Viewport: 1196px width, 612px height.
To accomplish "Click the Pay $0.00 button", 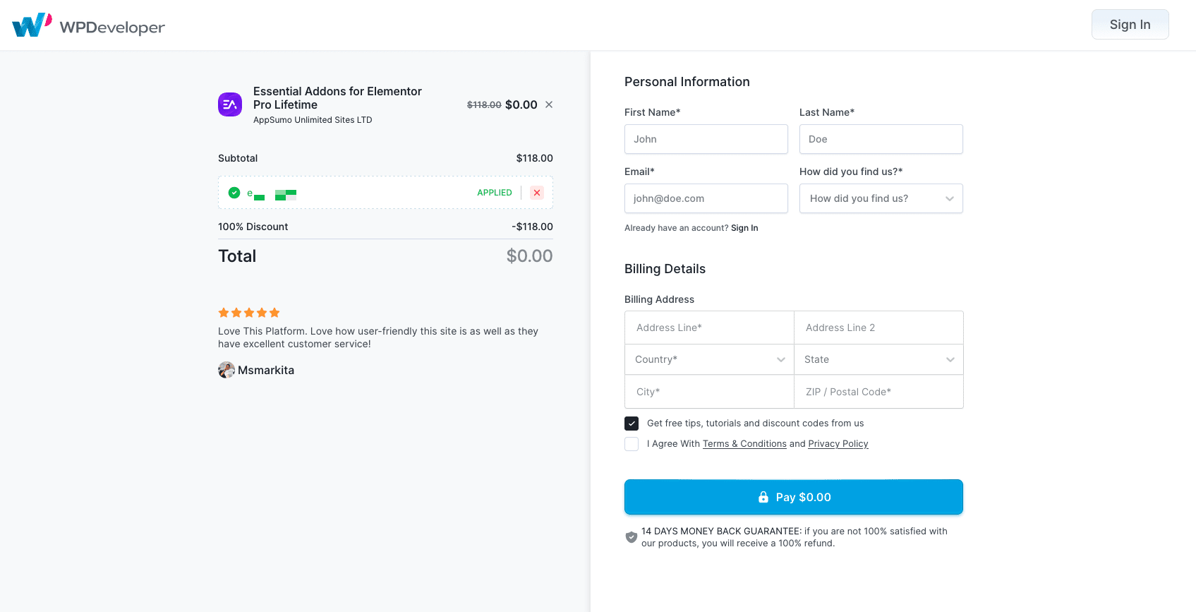I will pos(794,497).
